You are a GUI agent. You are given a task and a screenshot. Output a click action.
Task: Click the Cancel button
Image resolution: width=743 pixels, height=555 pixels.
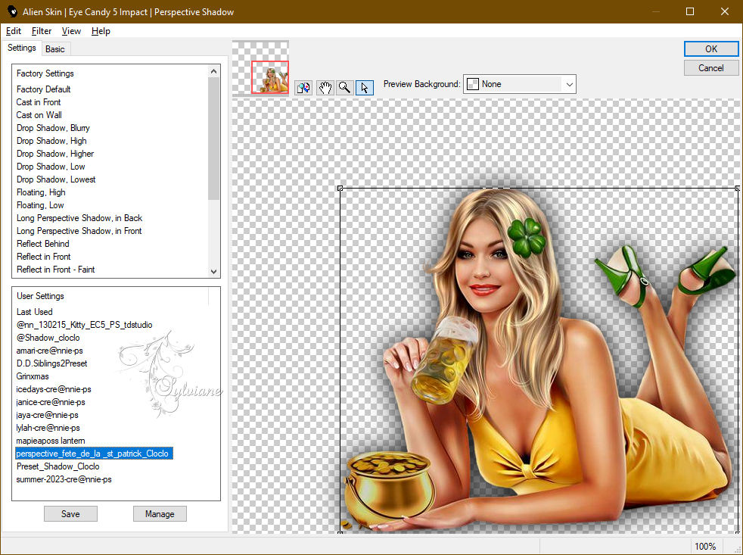(x=710, y=68)
